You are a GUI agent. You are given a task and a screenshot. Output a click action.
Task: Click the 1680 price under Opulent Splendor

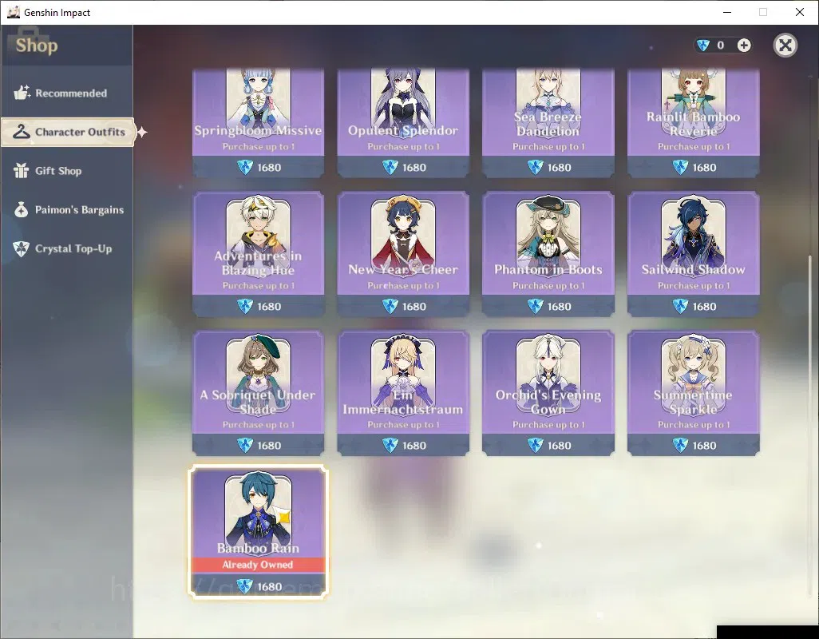click(414, 168)
